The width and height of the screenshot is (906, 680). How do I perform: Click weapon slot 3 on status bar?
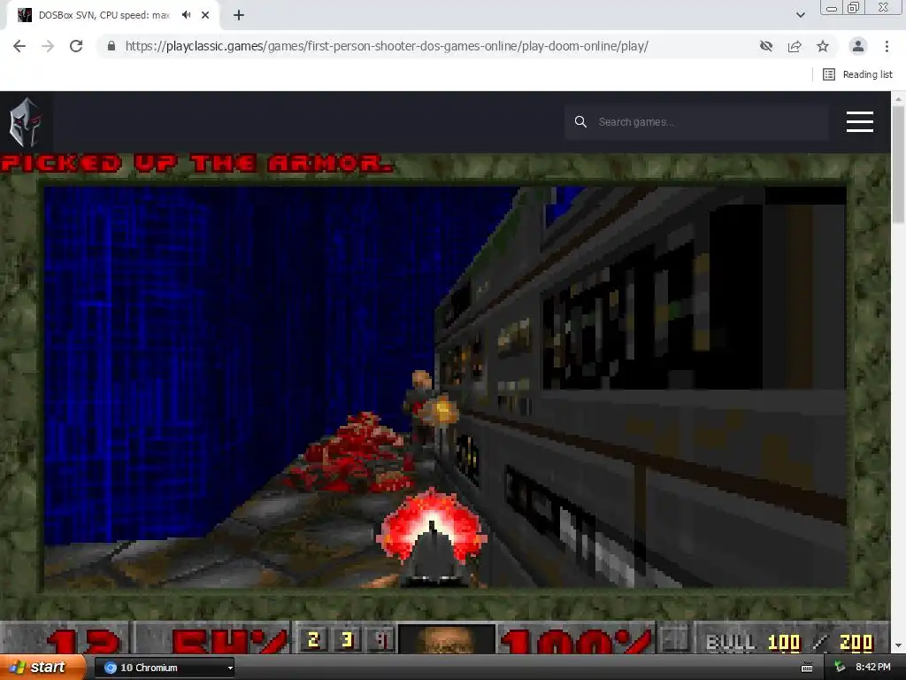coord(347,639)
